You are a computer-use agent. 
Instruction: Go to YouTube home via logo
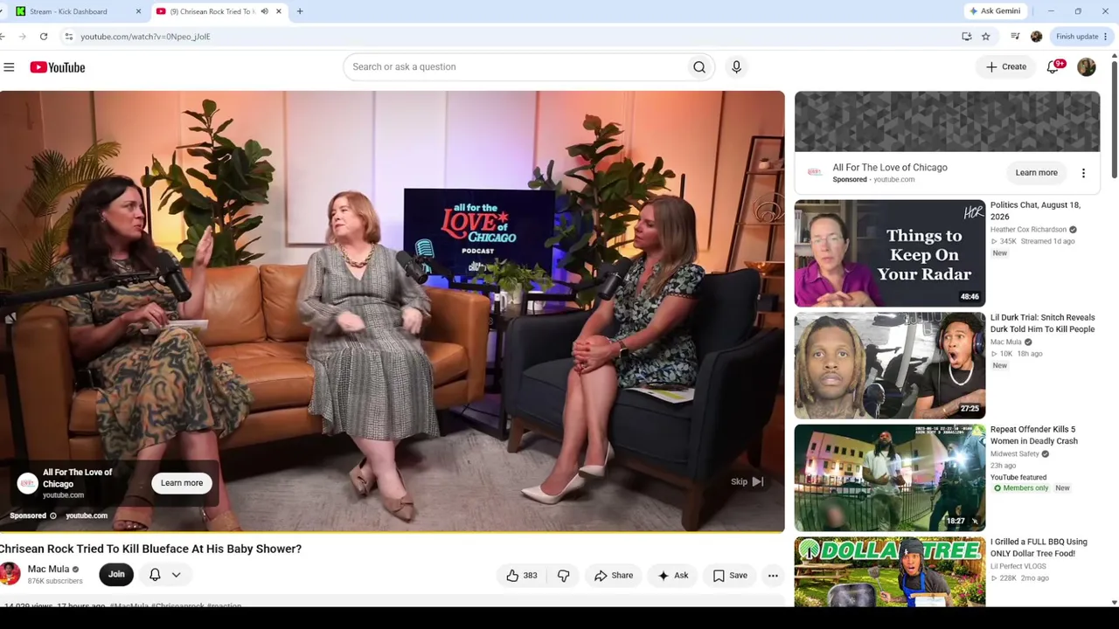coord(58,67)
